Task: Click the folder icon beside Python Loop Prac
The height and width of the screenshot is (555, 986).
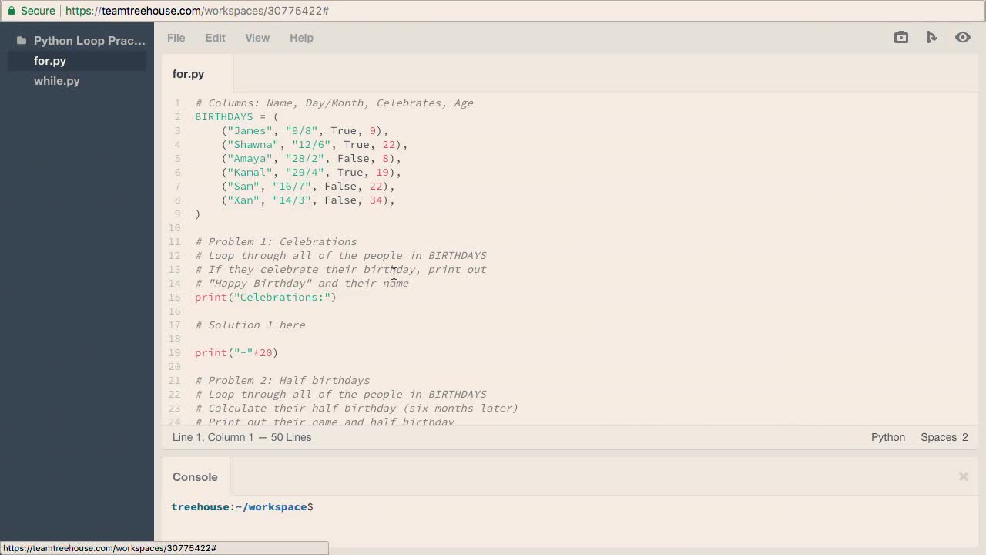Action: (20, 40)
